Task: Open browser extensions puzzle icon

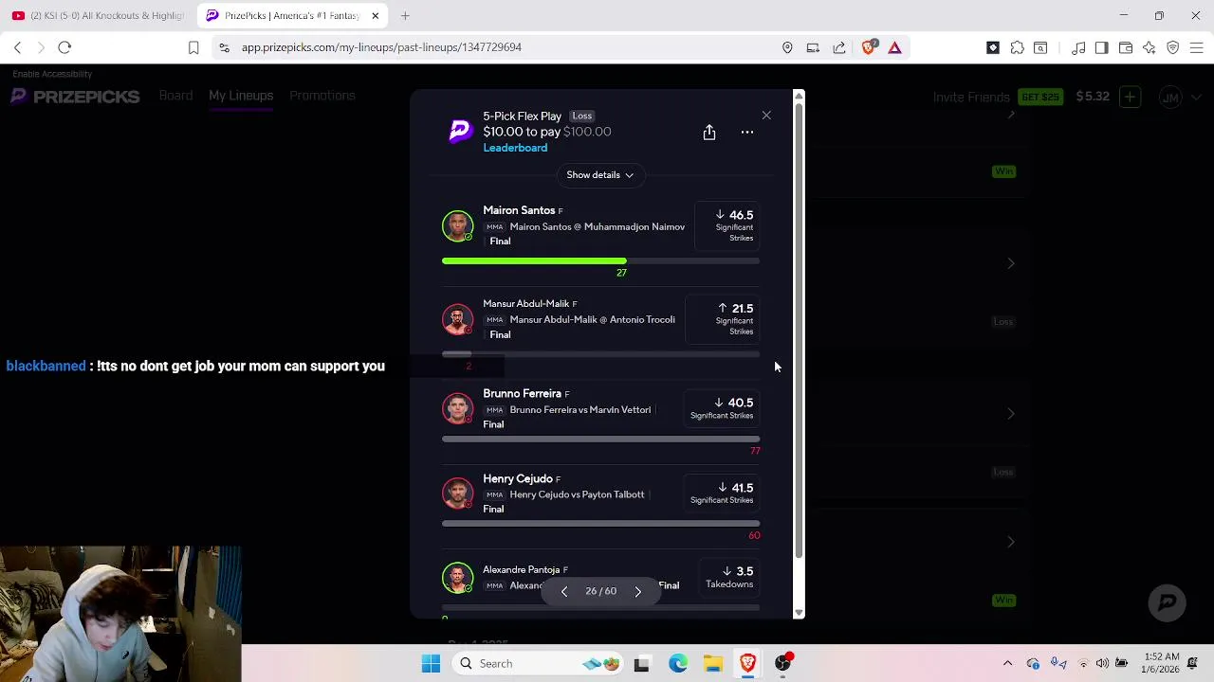Action: 1017,47
